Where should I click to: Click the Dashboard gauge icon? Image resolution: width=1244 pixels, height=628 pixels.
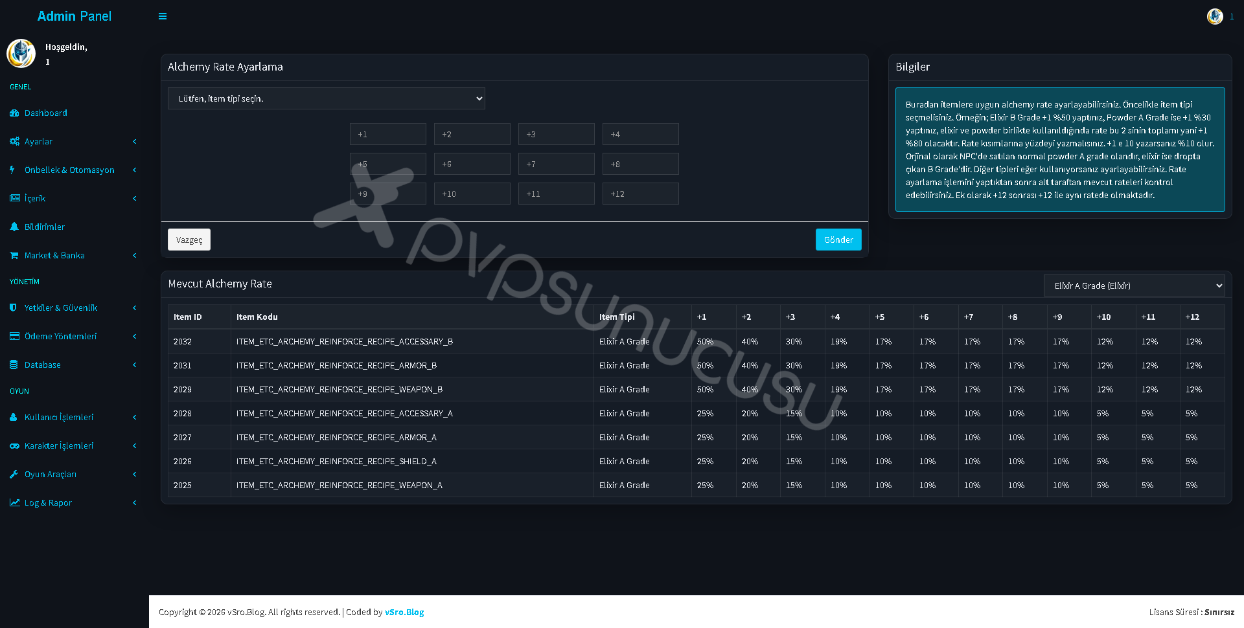14,113
